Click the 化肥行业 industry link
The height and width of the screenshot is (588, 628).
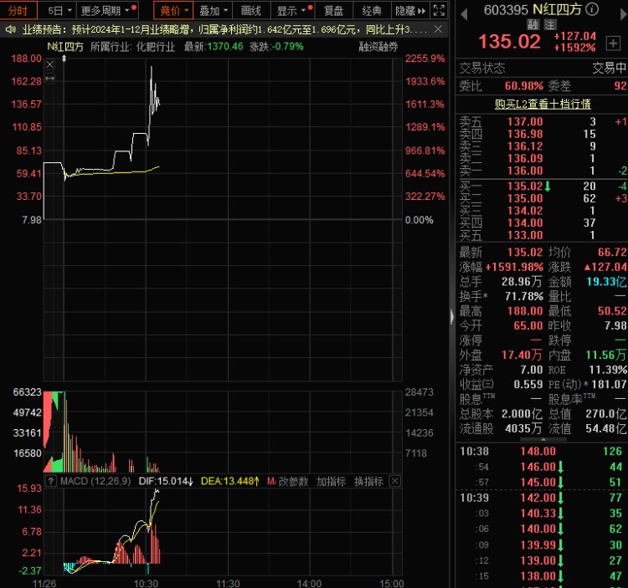tap(156, 47)
